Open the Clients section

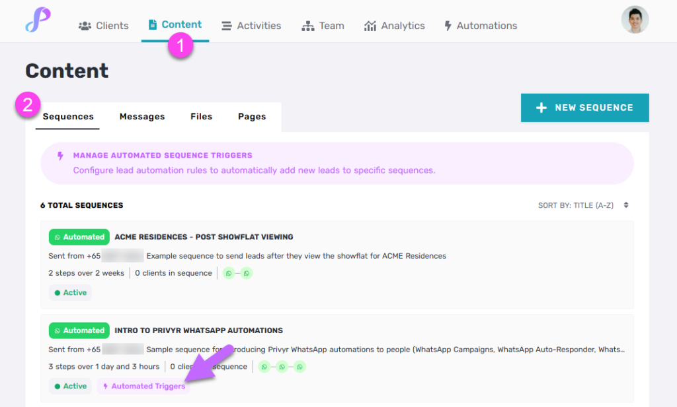click(x=103, y=26)
